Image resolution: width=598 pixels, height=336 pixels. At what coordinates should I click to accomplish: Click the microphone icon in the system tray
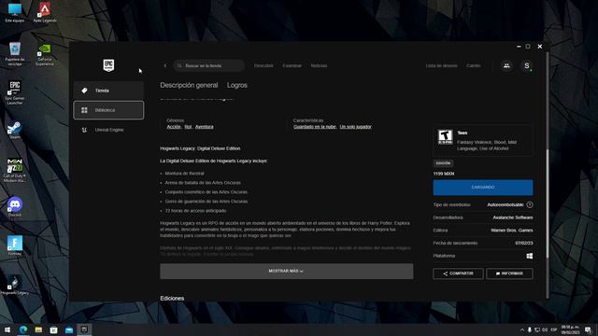[x=530, y=329]
